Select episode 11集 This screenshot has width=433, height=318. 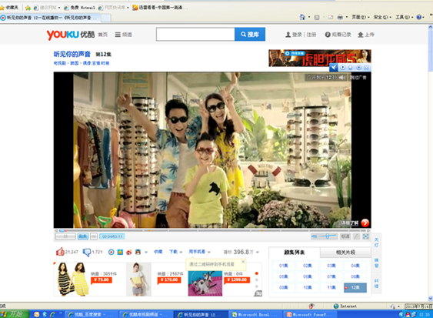coord(331,287)
